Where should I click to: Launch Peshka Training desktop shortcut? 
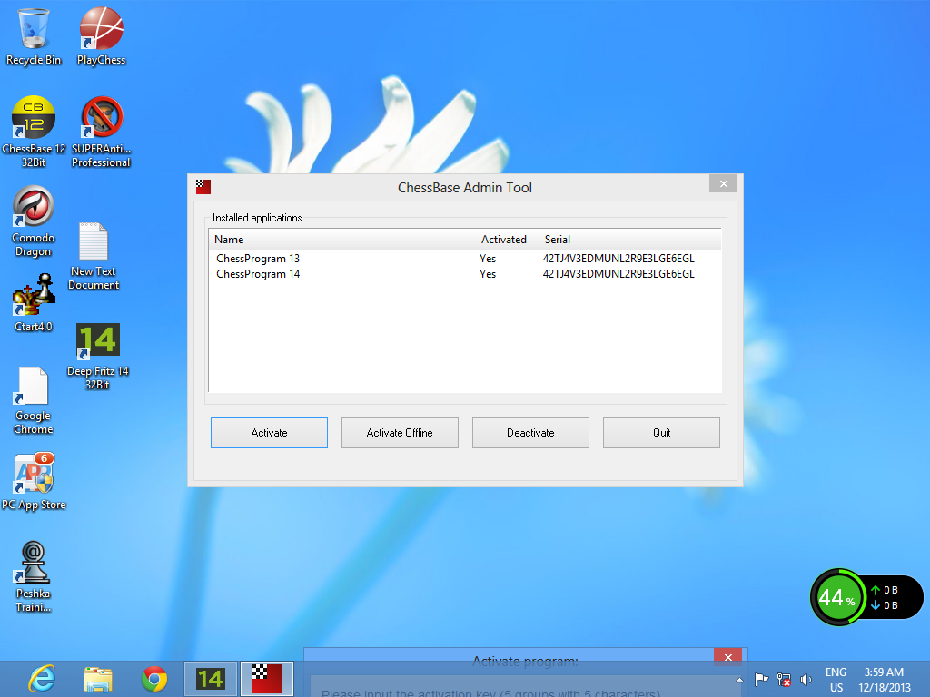(34, 576)
